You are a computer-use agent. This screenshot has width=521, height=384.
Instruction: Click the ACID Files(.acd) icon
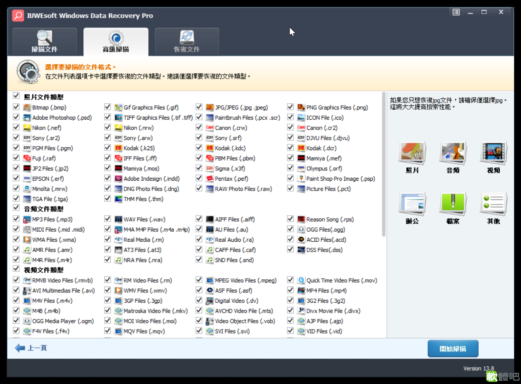click(x=301, y=240)
